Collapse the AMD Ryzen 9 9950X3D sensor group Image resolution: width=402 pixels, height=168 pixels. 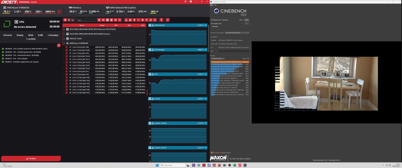[64, 43]
